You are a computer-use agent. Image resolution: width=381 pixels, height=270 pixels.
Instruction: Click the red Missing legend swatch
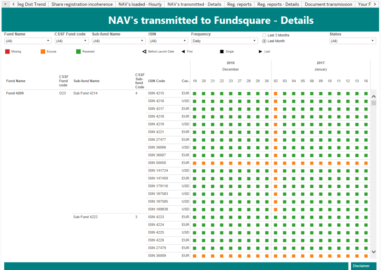[7, 51]
